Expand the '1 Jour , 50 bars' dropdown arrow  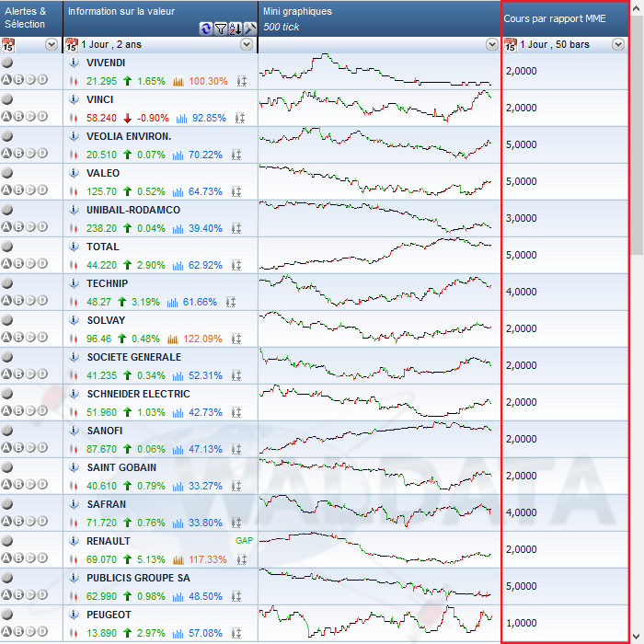tap(618, 44)
